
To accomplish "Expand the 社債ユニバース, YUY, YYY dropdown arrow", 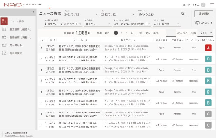I will pyautogui.click(x=80, y=24).
